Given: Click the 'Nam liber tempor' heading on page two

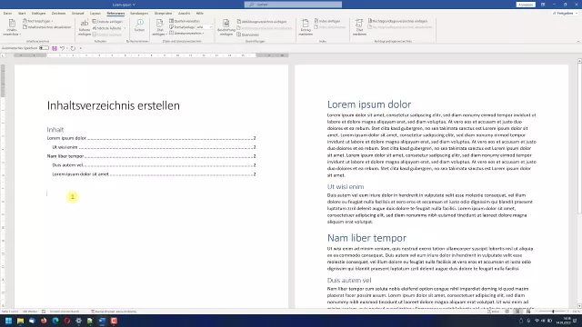Looking at the screenshot, I should click(366, 238).
